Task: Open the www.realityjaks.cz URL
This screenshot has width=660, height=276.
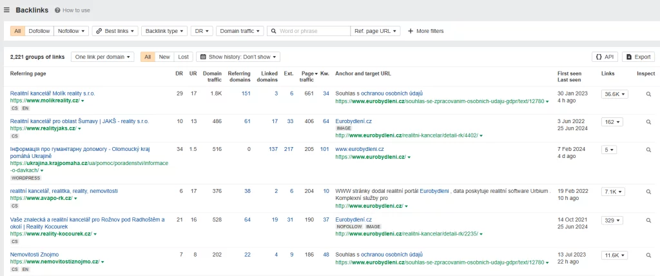Action: click(43, 128)
